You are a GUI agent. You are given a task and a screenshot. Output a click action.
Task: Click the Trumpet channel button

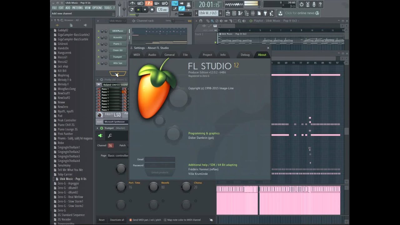click(x=117, y=57)
